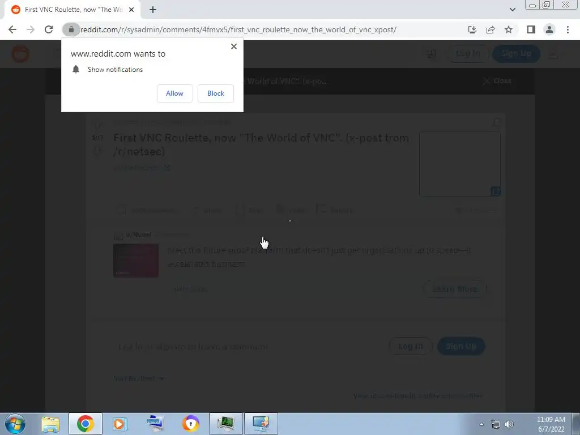Screen dimensions: 580x435
Task: Click Log In in comment box
Action: point(410,346)
